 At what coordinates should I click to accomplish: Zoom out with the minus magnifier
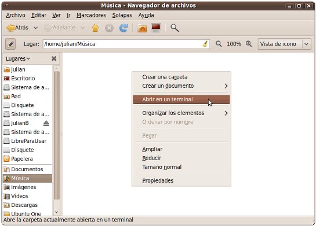tap(219, 44)
